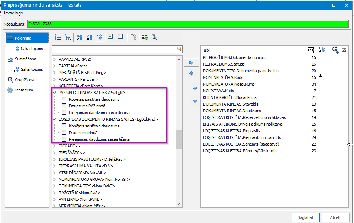
Task: Expand NOMENKLATŪRU GRUPA<Nom.NomGr> node
Action: coord(54,179)
